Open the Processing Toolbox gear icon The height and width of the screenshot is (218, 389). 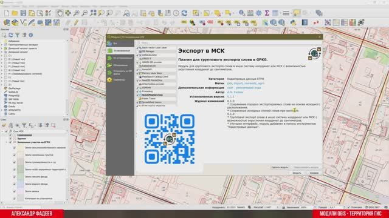[x=258, y=13]
